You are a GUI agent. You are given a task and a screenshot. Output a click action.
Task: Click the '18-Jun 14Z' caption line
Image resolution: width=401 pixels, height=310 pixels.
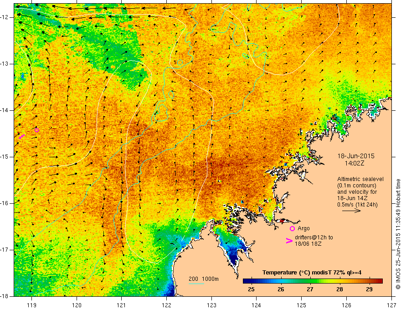tap(351, 198)
